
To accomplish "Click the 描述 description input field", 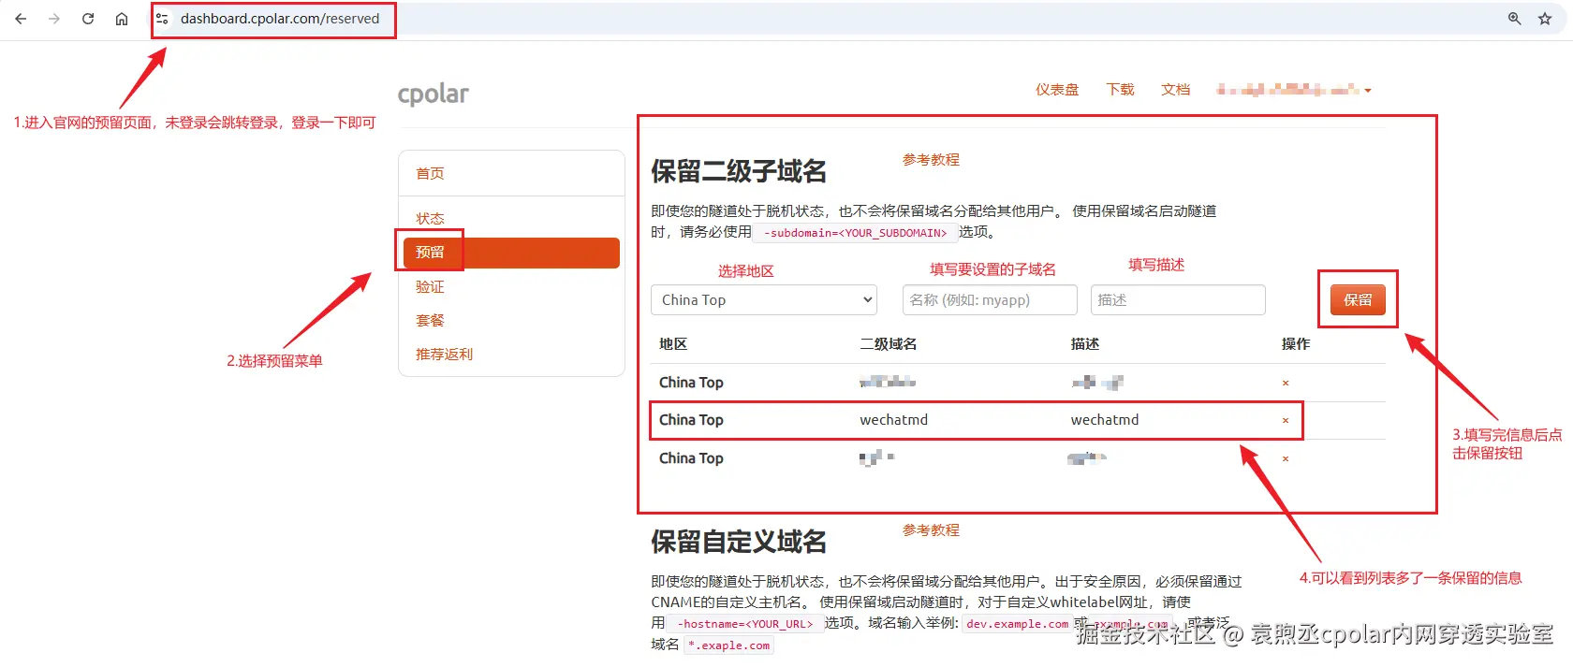I will click(1178, 300).
